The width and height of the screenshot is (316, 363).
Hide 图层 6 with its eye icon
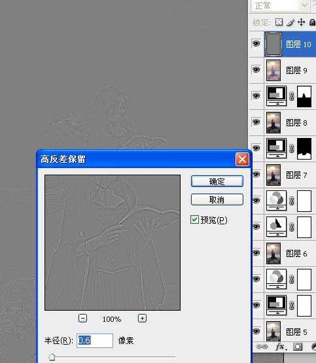pyautogui.click(x=256, y=253)
